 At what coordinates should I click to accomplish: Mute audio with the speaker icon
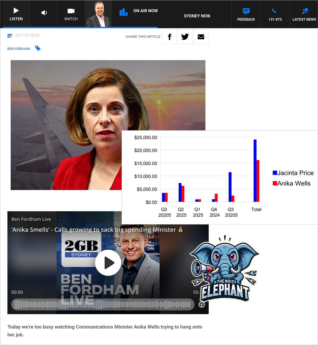(x=44, y=13)
